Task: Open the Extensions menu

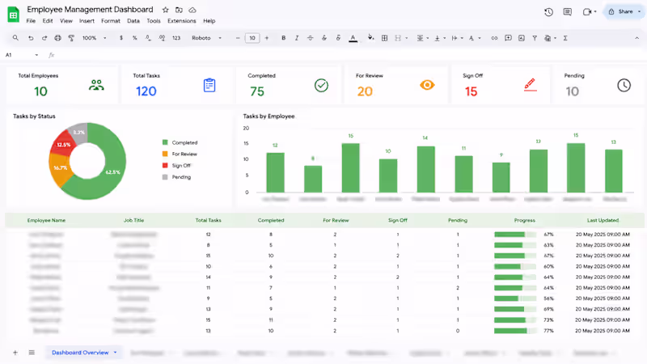Action: point(181,21)
